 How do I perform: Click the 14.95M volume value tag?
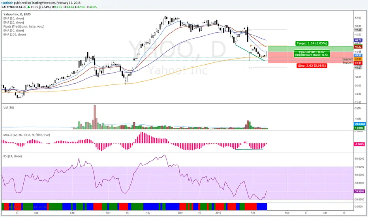coord(359,128)
